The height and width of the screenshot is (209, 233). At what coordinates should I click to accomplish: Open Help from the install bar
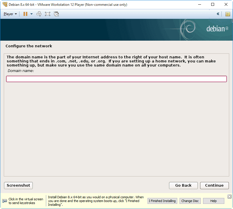tap(214, 201)
